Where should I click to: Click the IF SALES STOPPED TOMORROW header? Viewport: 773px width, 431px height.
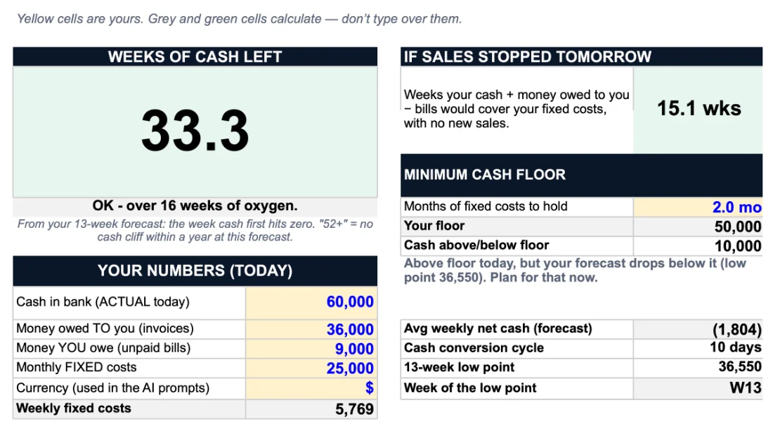pyautogui.click(x=581, y=57)
